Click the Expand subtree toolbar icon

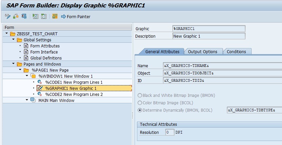36,16
